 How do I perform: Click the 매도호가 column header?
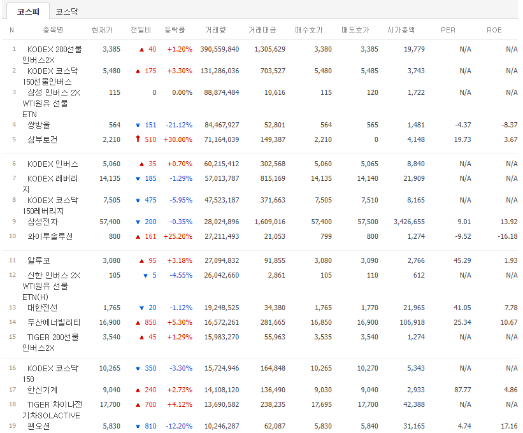(x=355, y=30)
